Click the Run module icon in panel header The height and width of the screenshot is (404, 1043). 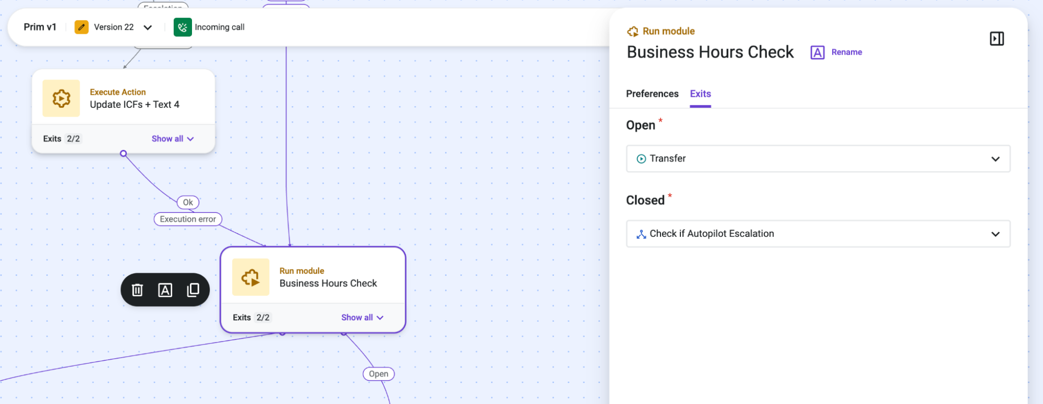[x=633, y=31]
